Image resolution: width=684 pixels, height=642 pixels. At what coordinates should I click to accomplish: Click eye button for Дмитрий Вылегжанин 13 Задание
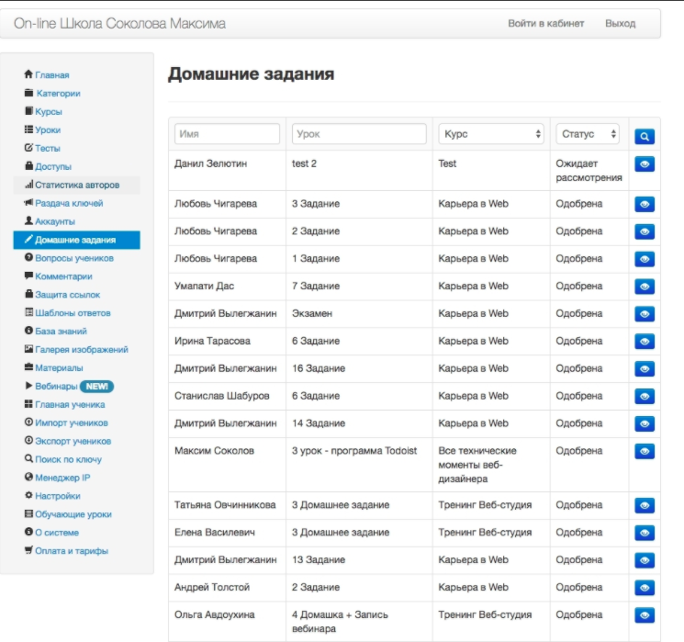[x=645, y=560]
